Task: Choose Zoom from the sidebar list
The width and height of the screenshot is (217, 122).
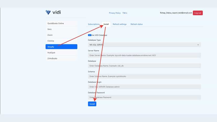Action: click(x=61, y=35)
